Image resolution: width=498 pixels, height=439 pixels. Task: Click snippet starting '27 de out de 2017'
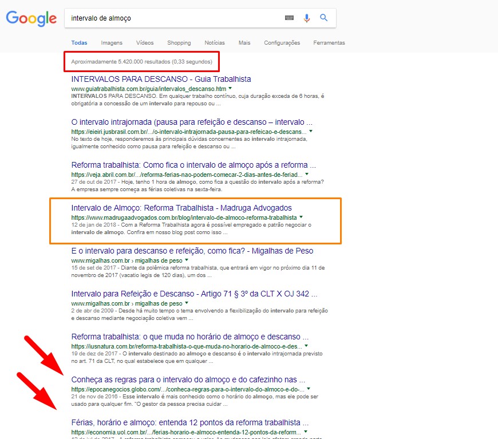(197, 185)
